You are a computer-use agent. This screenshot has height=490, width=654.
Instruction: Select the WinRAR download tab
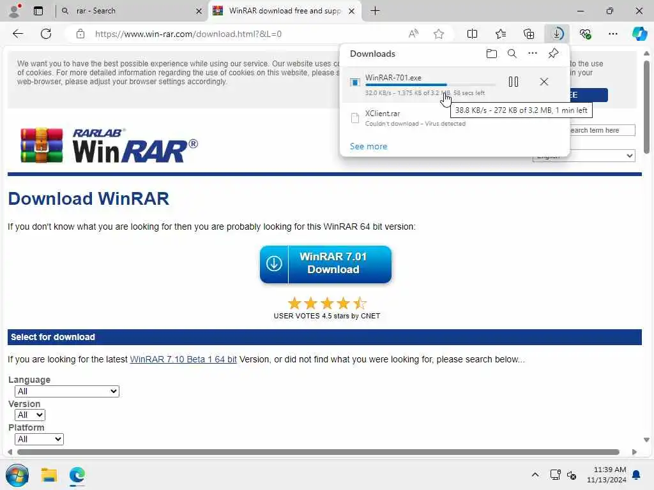click(x=284, y=11)
